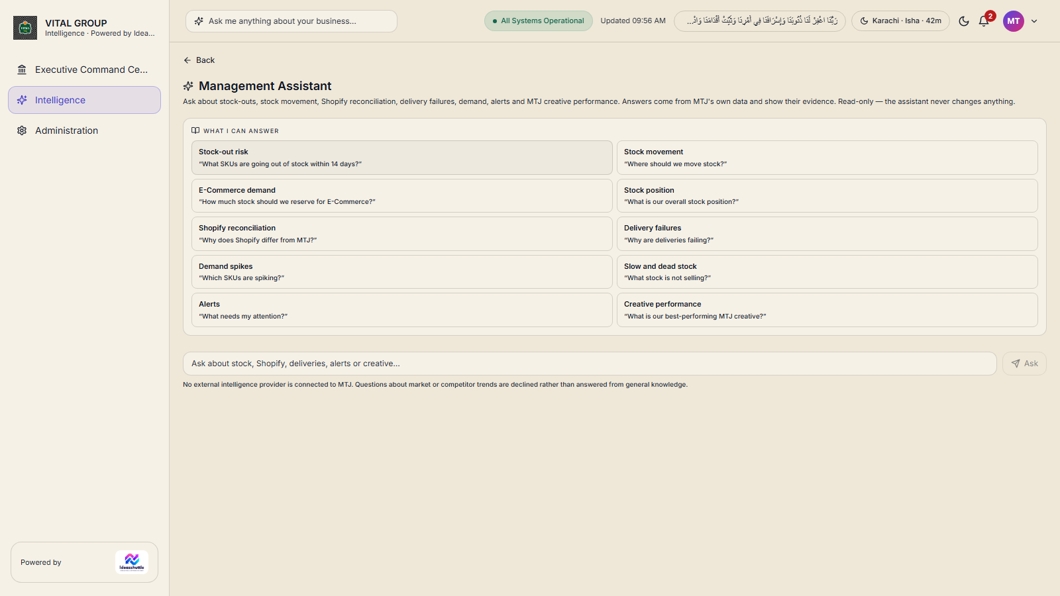Click the Executive Command Center building icon
The image size is (1060, 596).
tap(22, 70)
